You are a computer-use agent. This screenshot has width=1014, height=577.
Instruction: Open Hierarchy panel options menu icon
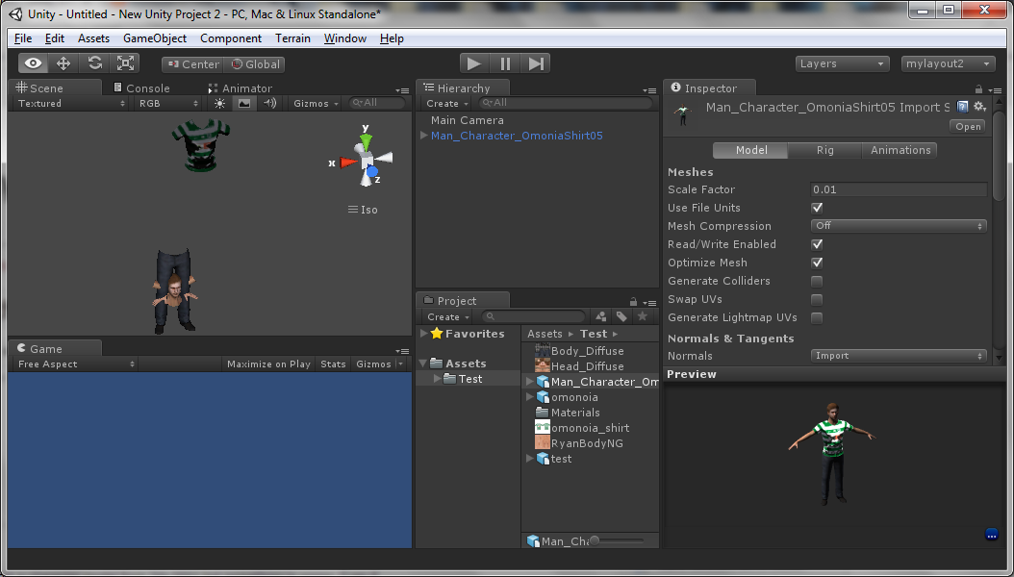pyautogui.click(x=649, y=90)
